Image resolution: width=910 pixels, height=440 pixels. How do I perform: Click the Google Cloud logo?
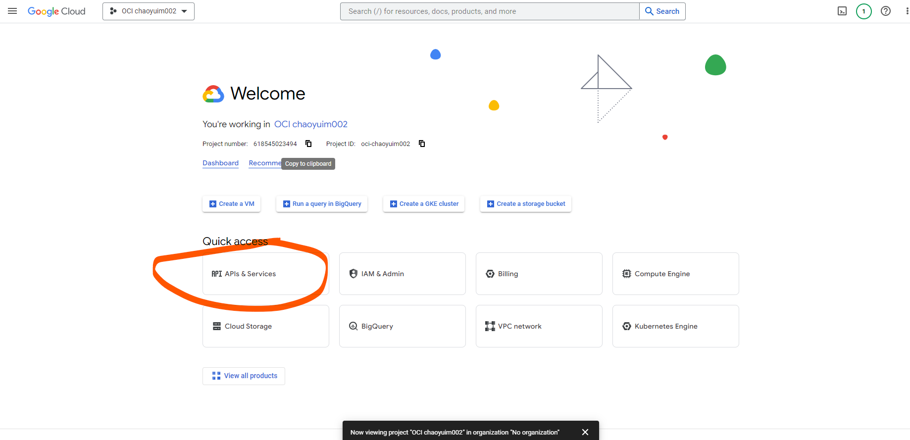[x=56, y=11]
